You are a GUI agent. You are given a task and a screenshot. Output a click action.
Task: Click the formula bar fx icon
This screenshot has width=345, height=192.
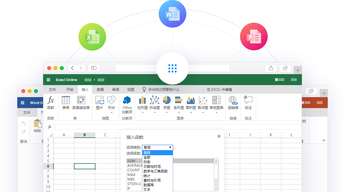[x=50, y=127]
